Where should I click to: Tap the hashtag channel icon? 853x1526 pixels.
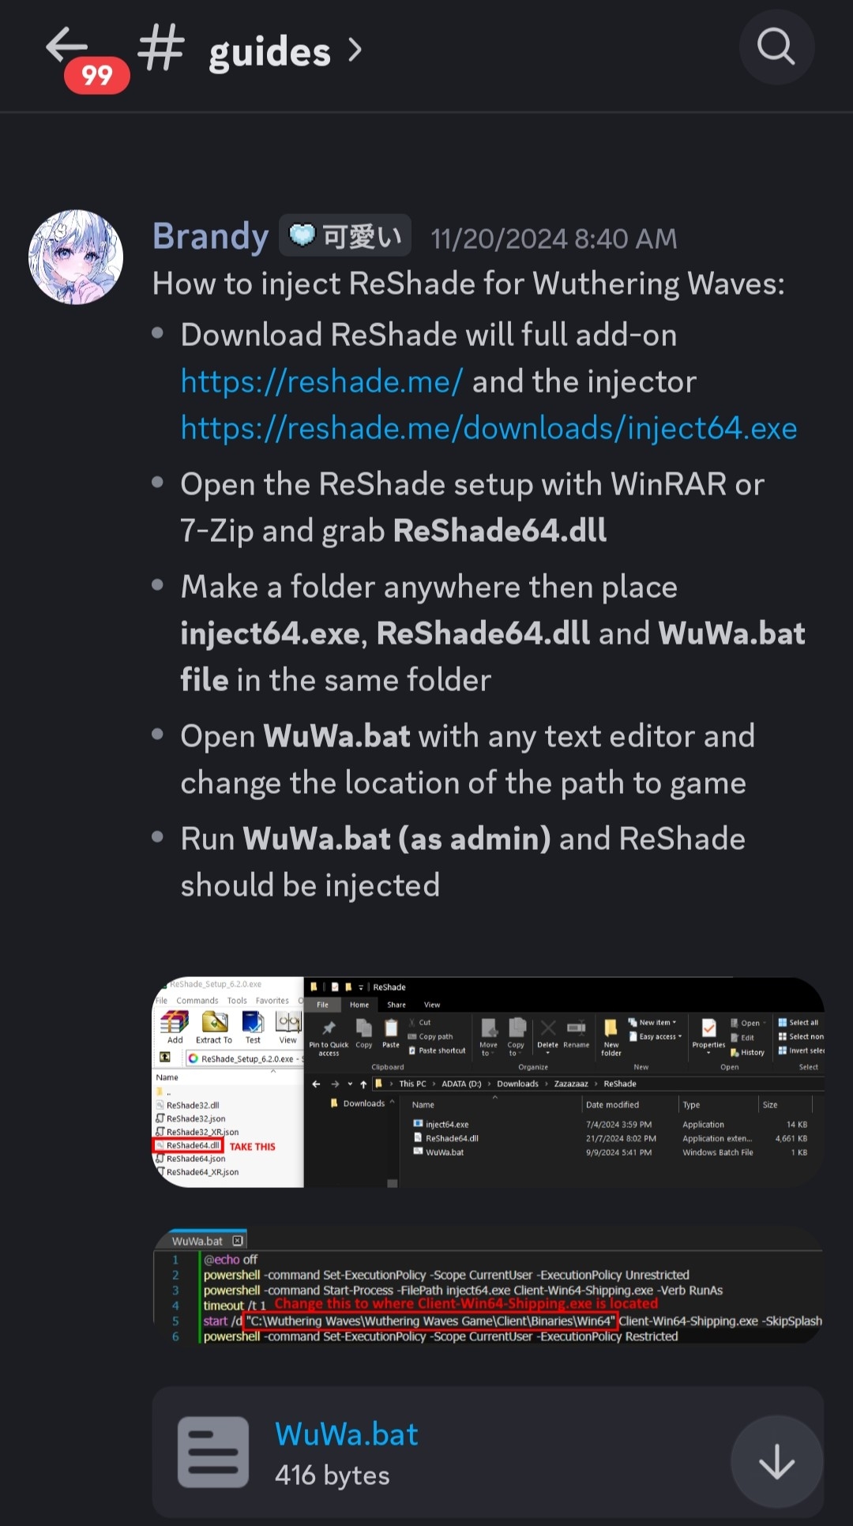162,49
